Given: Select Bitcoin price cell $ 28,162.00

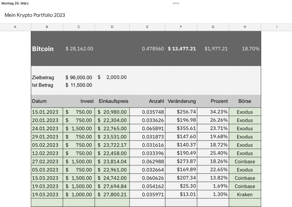Looking at the screenshot, I should (79, 49).
